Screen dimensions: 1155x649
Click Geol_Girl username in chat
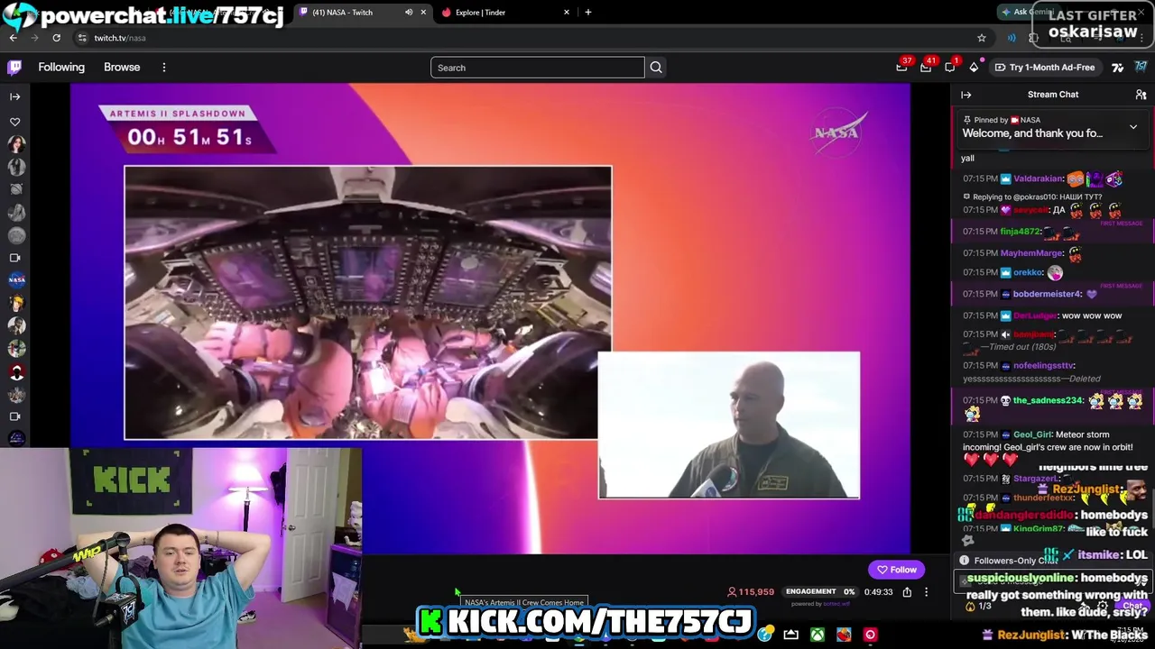[1032, 434]
